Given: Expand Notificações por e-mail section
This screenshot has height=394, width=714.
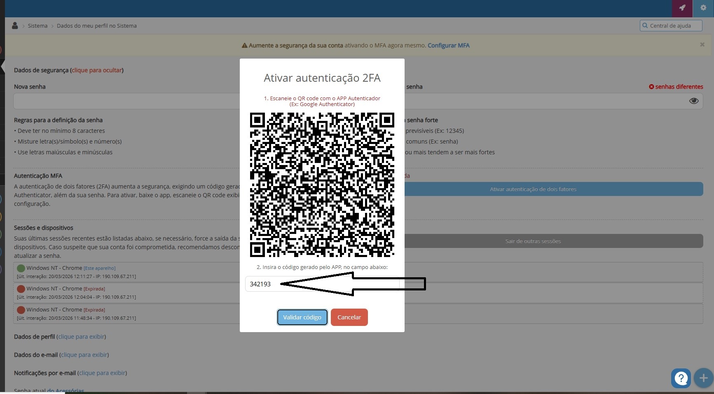Looking at the screenshot, I should 102,373.
